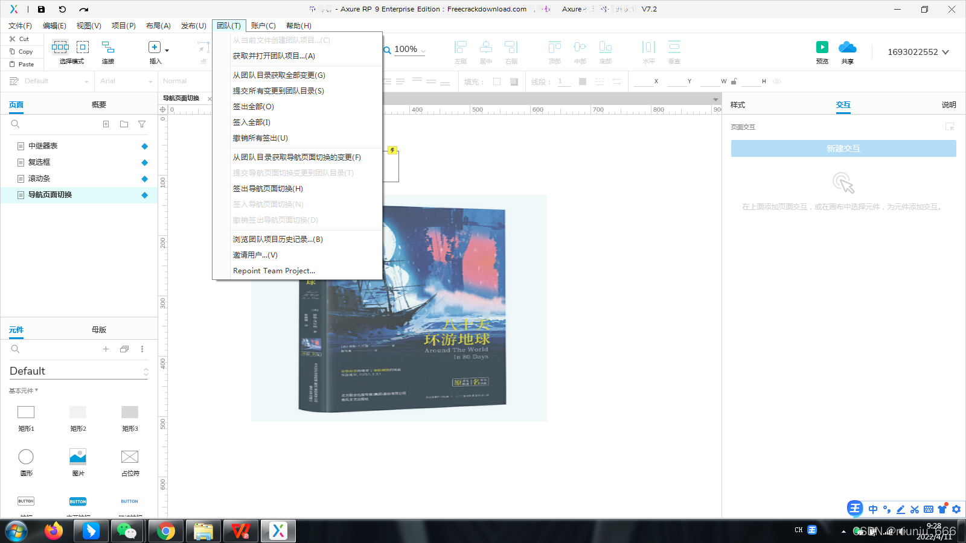Image resolution: width=966 pixels, height=543 pixels.
Task: Click the align left (左侧) icon
Action: (x=461, y=47)
